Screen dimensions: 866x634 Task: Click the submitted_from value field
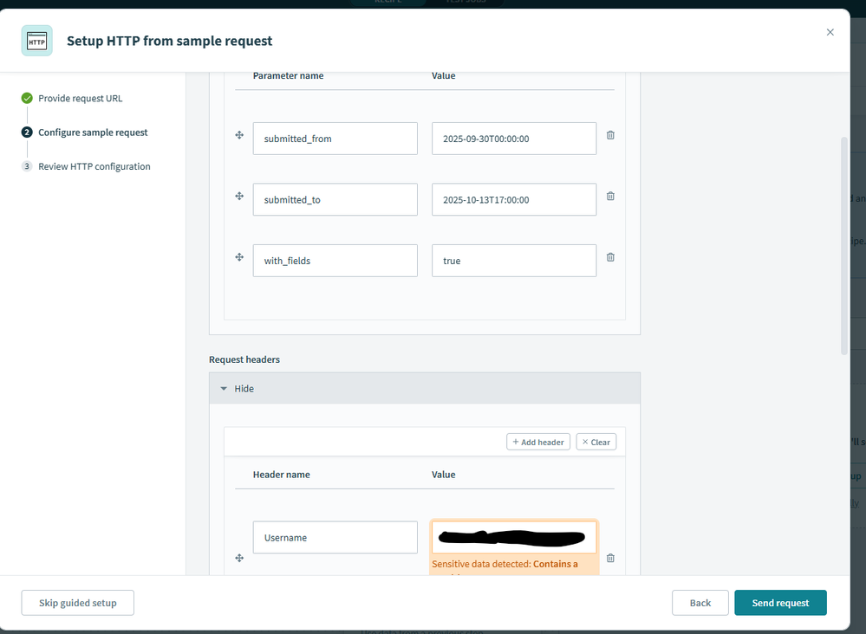coord(513,139)
